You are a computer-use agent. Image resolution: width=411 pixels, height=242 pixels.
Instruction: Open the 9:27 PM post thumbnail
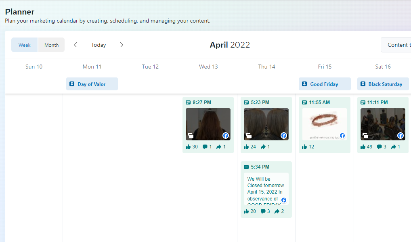(208, 124)
